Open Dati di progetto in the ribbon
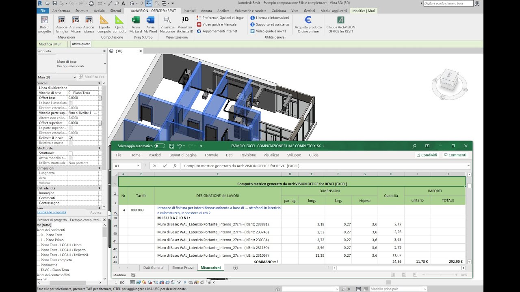This screenshot has width=520, height=292. click(45, 24)
